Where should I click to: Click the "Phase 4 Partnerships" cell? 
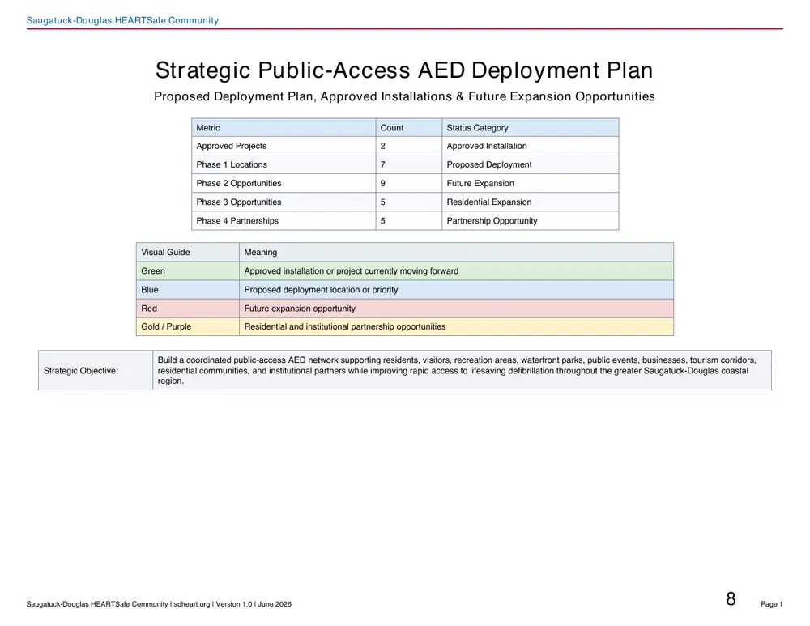coord(283,220)
